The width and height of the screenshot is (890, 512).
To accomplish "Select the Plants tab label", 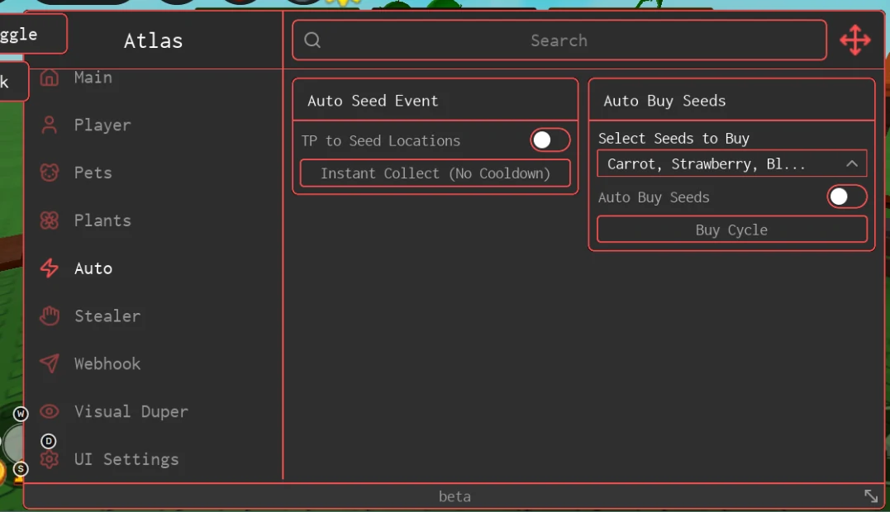I will (102, 220).
